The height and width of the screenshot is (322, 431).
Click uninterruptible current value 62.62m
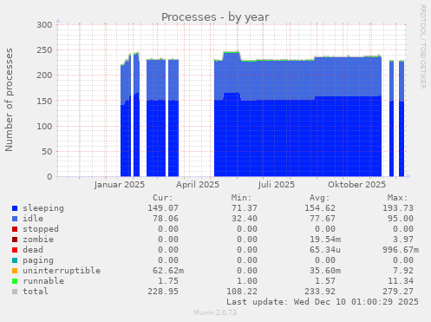pyautogui.click(x=168, y=271)
